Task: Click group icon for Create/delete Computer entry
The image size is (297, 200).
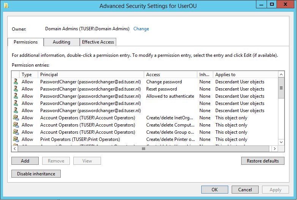Action: (x=16, y=125)
